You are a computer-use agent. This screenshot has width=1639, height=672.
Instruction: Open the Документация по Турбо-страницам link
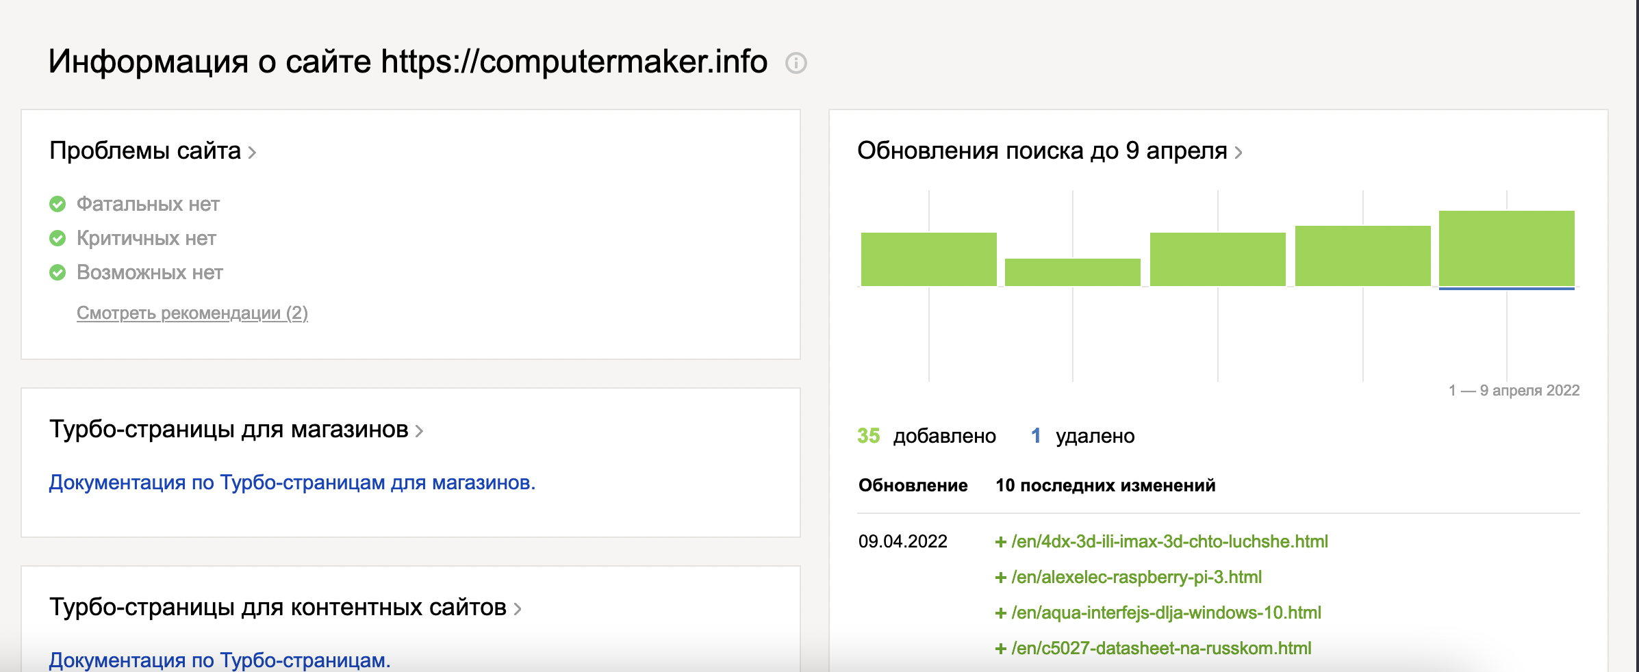tap(219, 660)
